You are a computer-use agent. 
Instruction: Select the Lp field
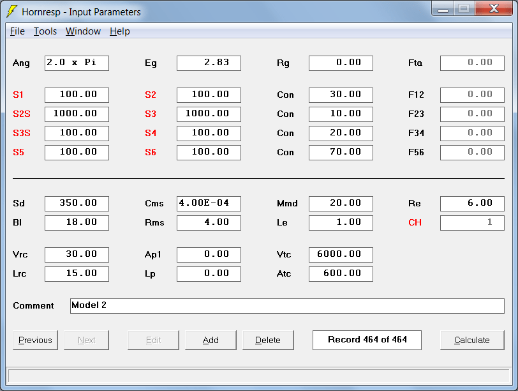[x=209, y=274]
